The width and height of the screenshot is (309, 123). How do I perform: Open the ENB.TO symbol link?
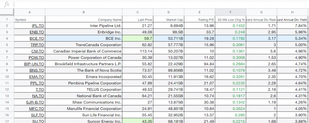37,32
